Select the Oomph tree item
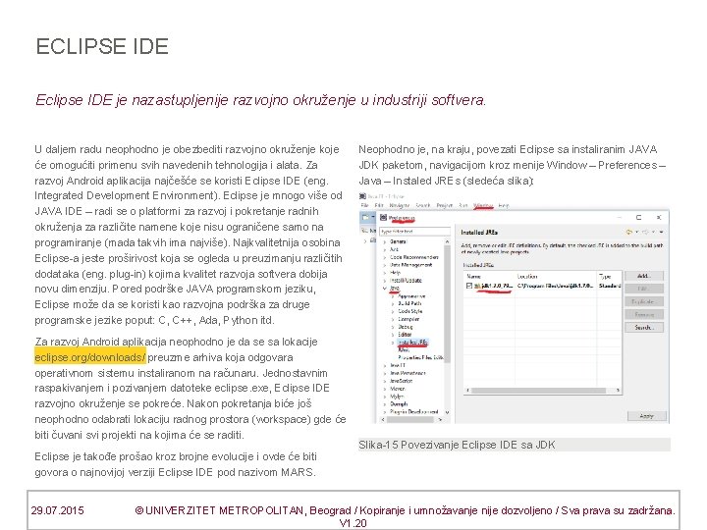Screen dimensions: 707x530 coord(399,404)
